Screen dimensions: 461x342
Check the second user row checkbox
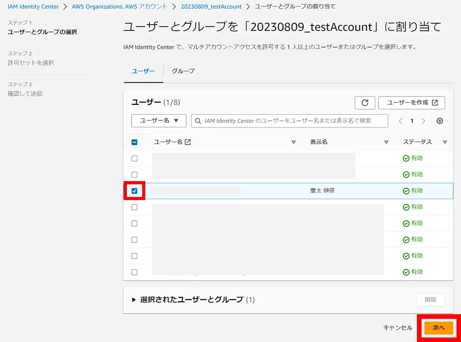coord(134,175)
